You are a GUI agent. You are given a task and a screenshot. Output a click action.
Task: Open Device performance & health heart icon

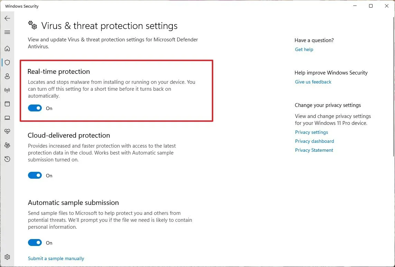[x=7, y=131]
